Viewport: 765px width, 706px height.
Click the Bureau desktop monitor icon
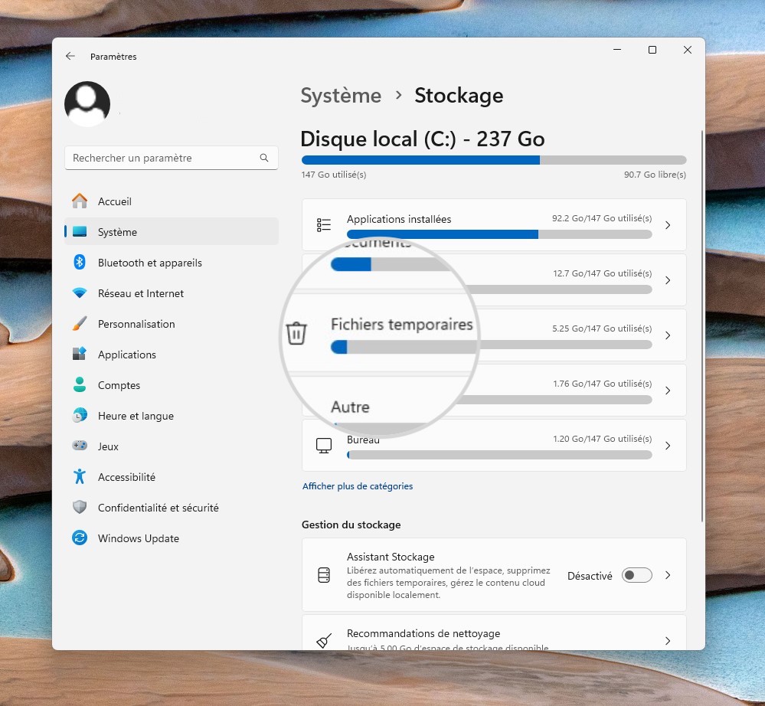323,446
